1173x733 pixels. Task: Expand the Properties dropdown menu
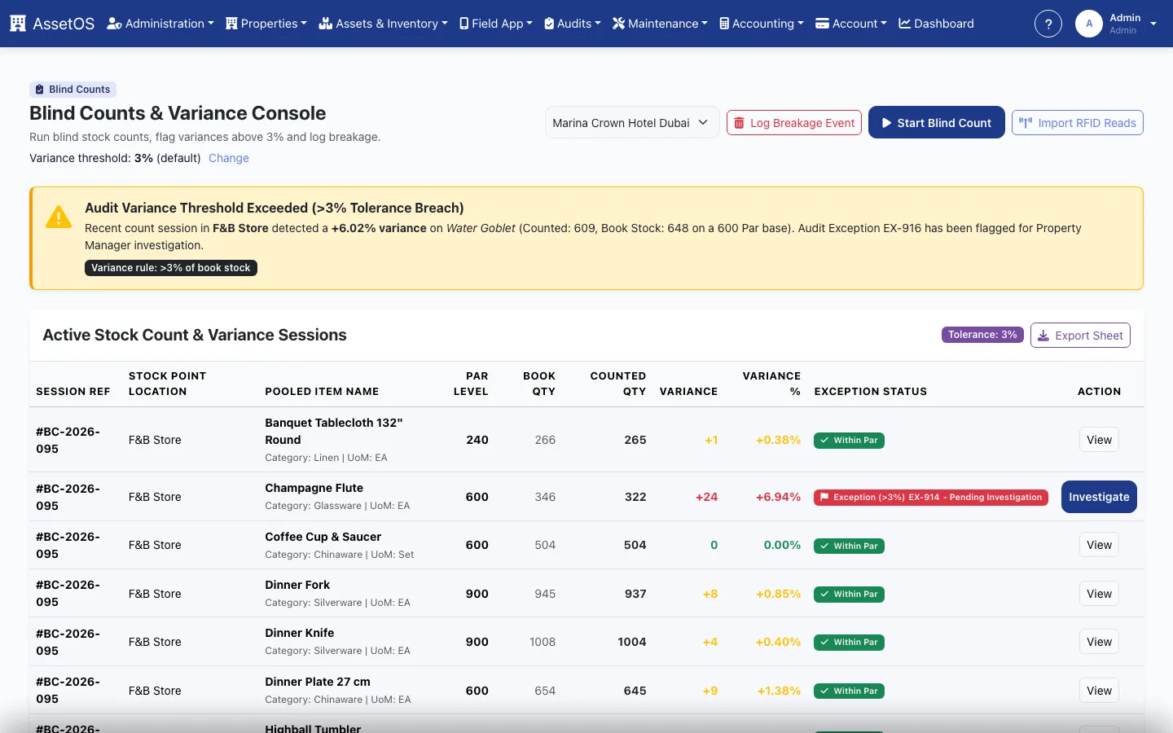click(266, 24)
